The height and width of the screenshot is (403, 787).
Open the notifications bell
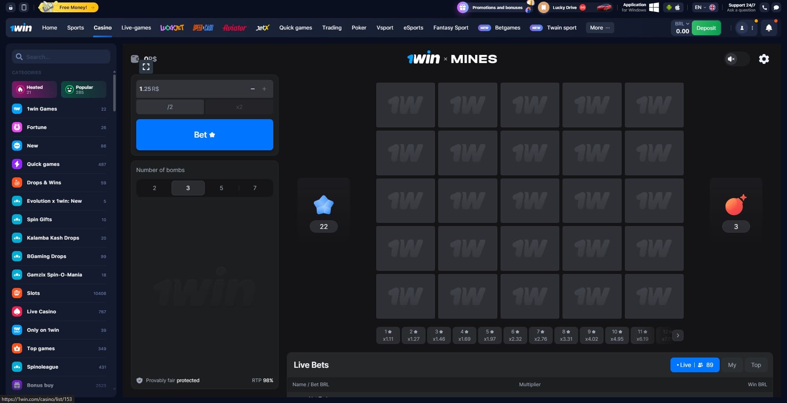point(769,28)
